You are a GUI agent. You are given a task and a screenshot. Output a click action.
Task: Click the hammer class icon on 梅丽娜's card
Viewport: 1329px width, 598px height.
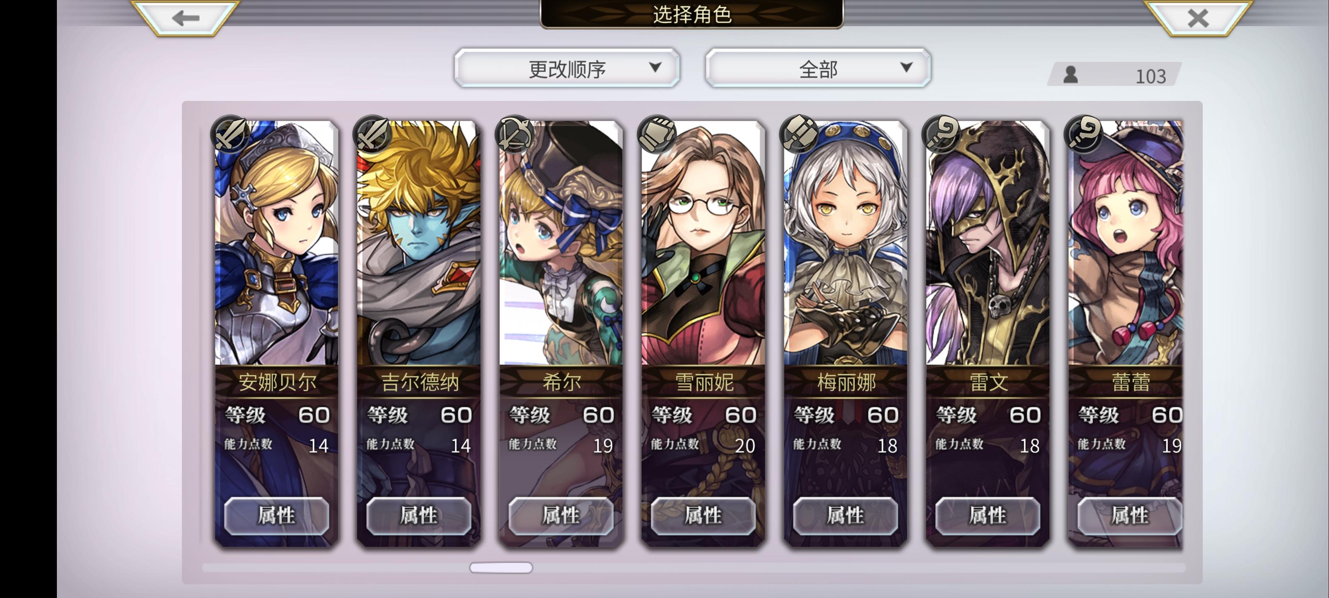pyautogui.click(x=799, y=134)
